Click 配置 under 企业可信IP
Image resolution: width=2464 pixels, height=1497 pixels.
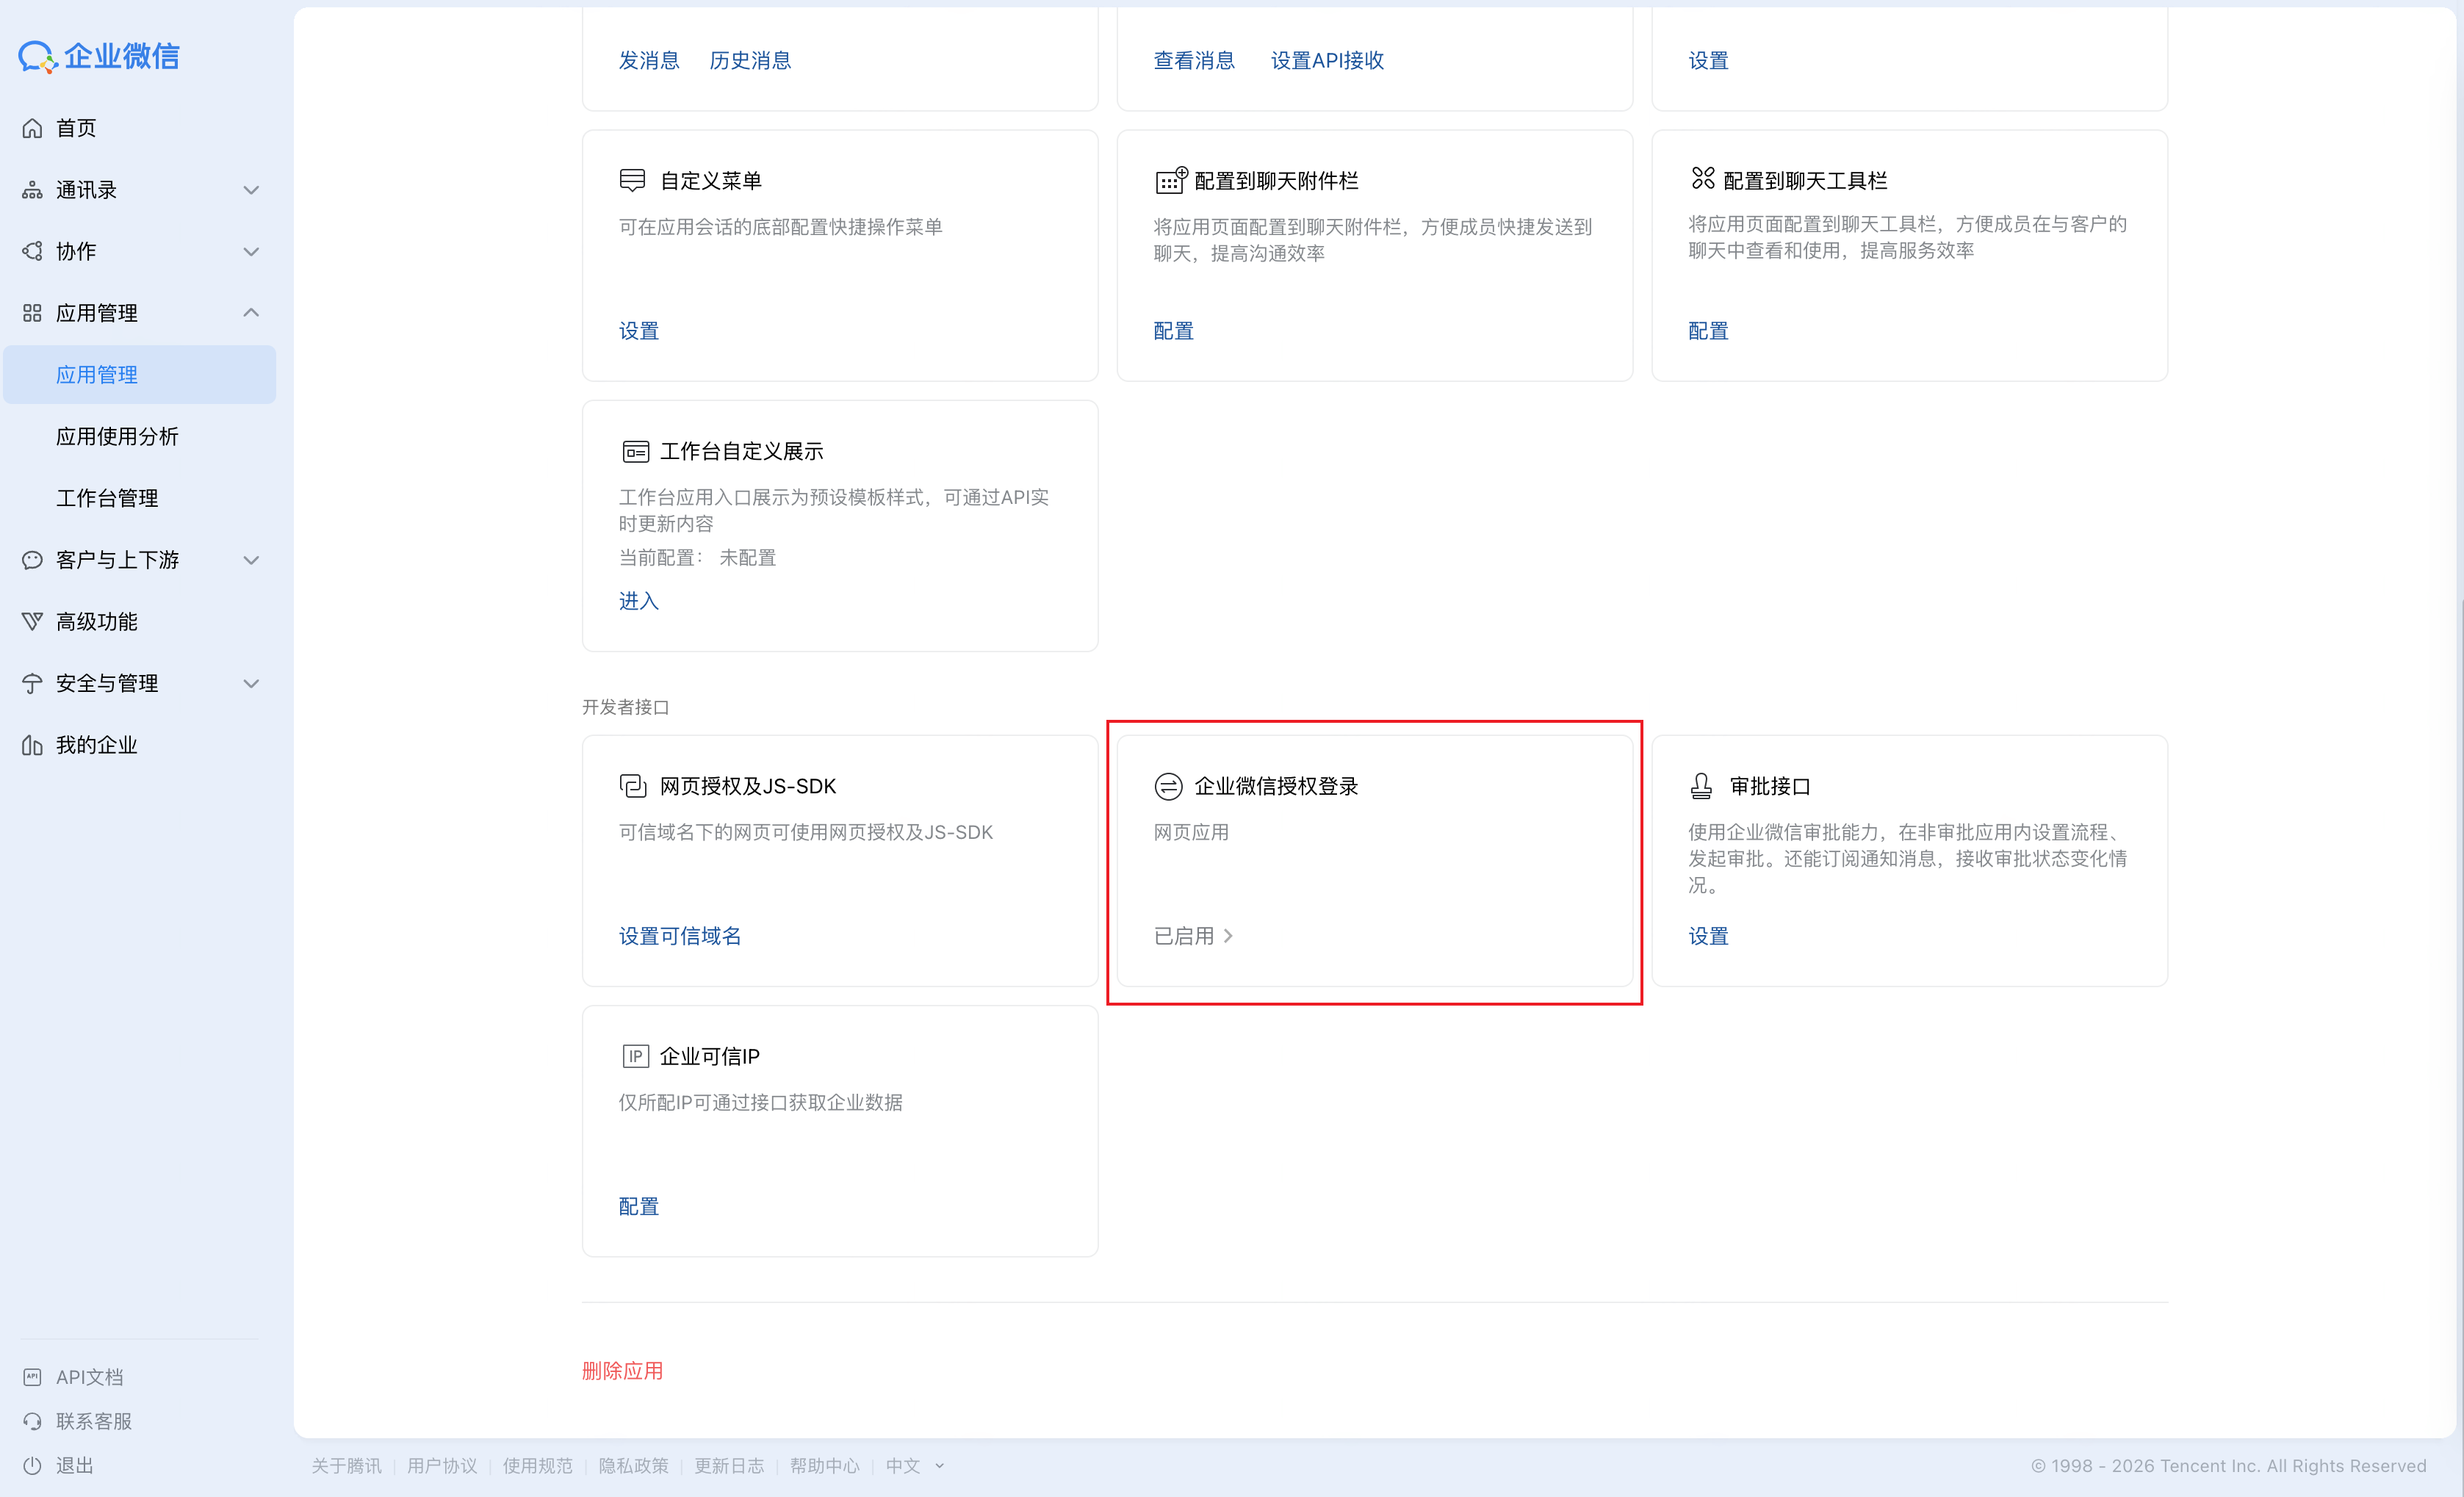[638, 1206]
